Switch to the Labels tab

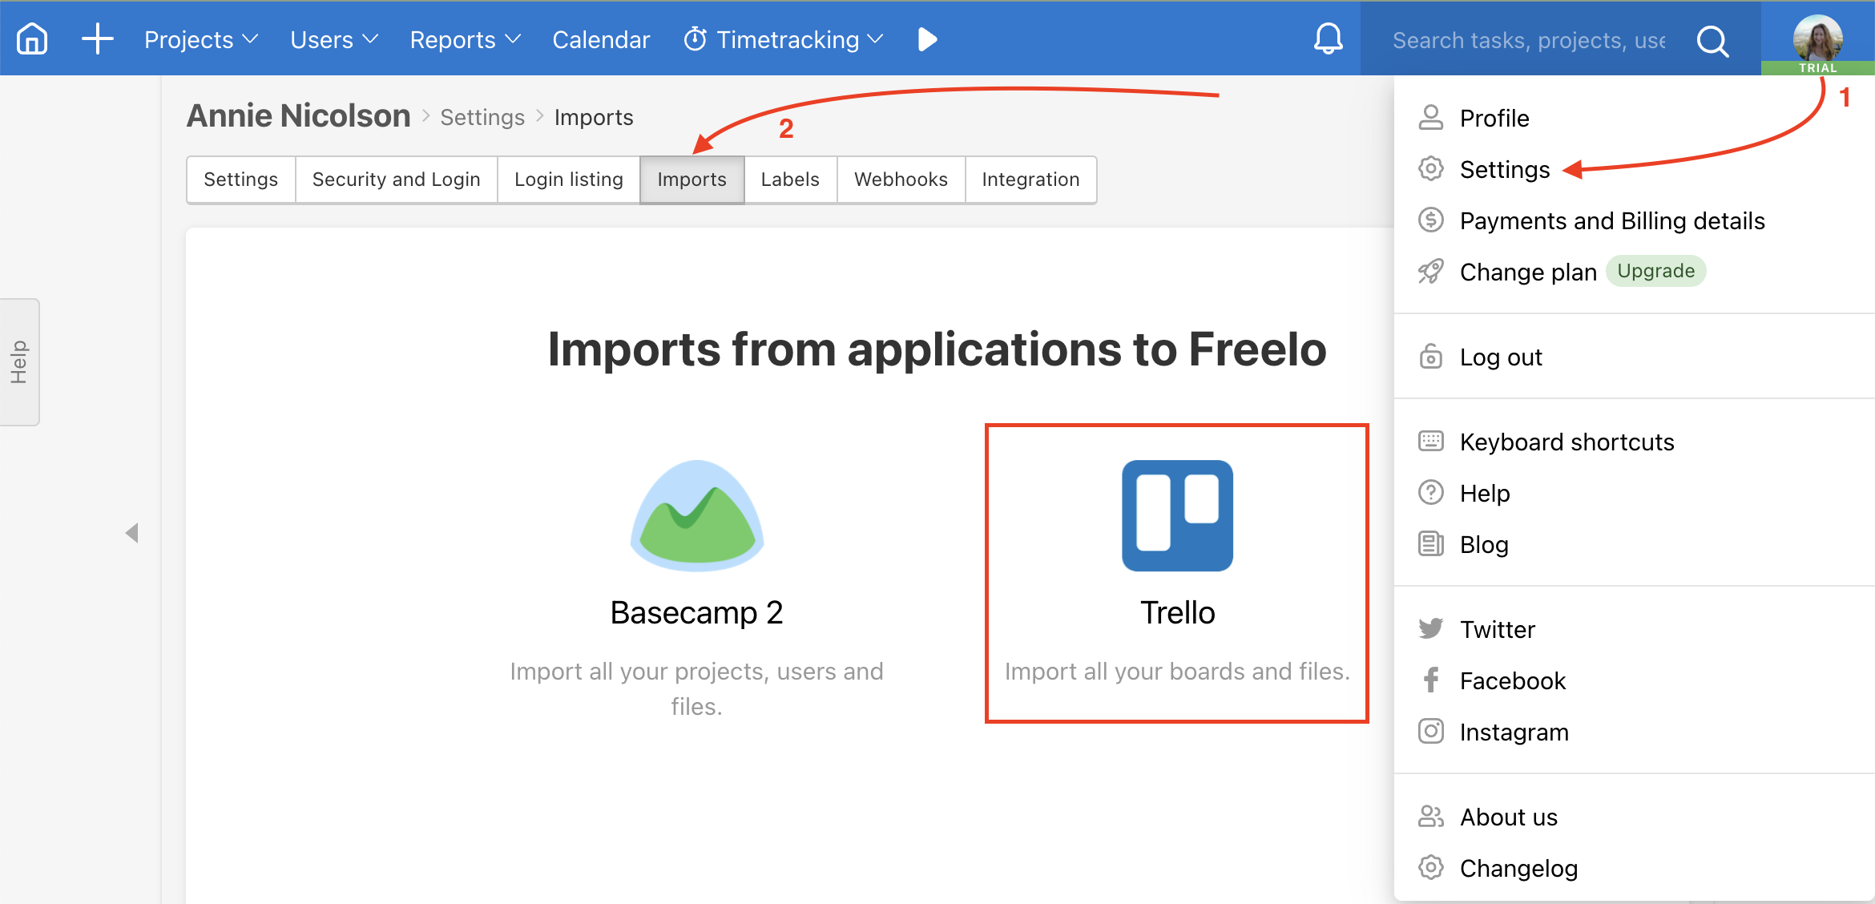(x=791, y=180)
